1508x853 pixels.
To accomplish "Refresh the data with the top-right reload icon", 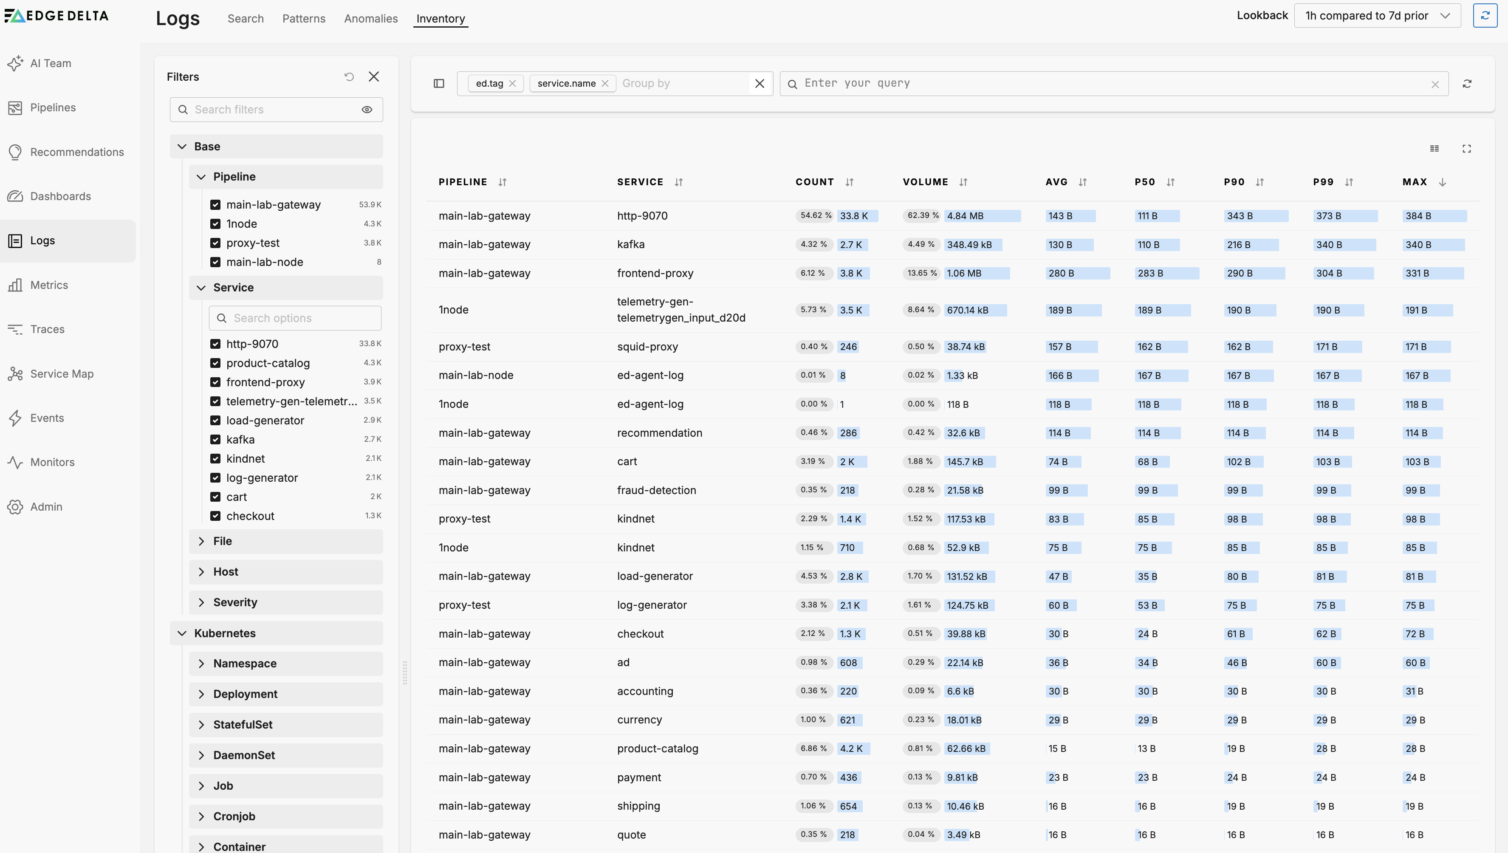I will [1486, 15].
